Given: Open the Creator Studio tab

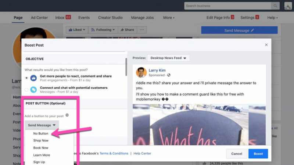Looking at the screenshot, I should click(110, 18).
